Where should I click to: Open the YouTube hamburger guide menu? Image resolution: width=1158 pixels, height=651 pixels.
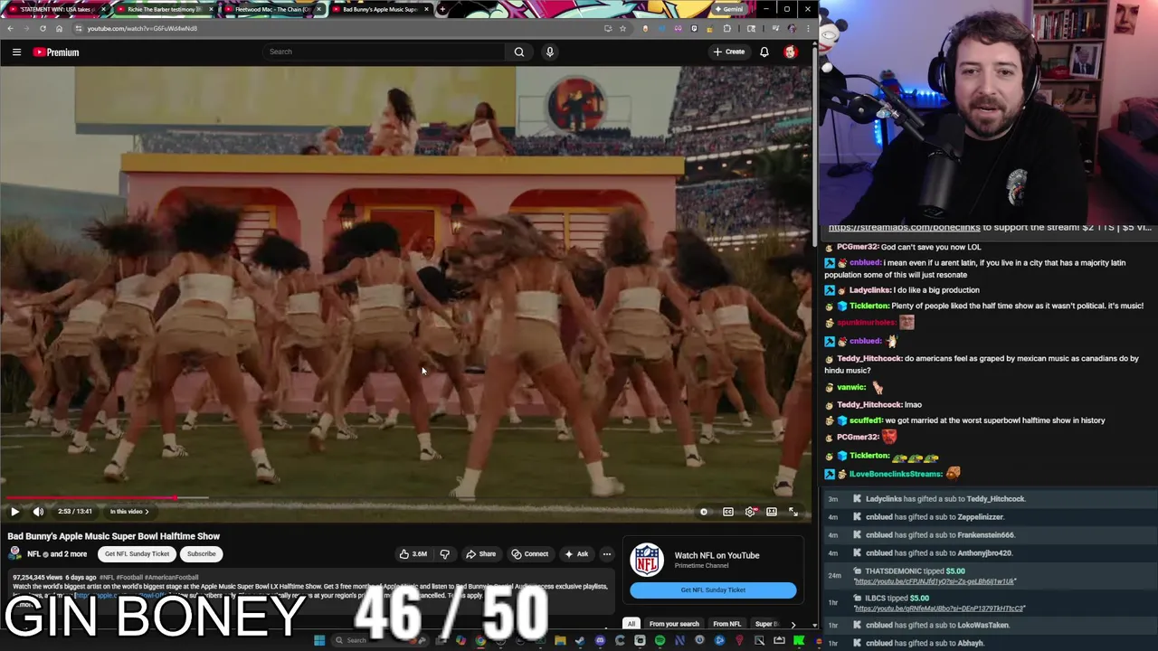click(x=16, y=52)
